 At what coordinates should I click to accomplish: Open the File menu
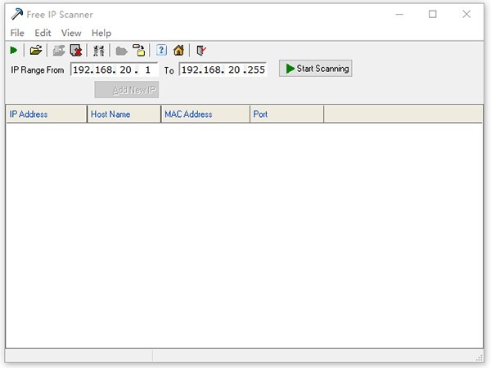click(17, 33)
